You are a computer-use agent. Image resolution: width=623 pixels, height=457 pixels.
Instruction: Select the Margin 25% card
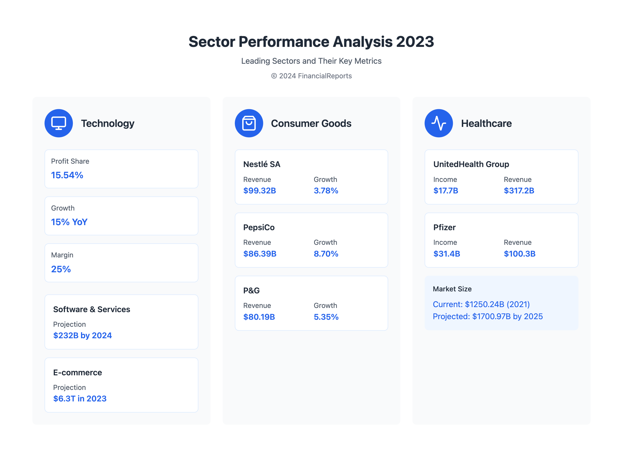[x=121, y=262]
